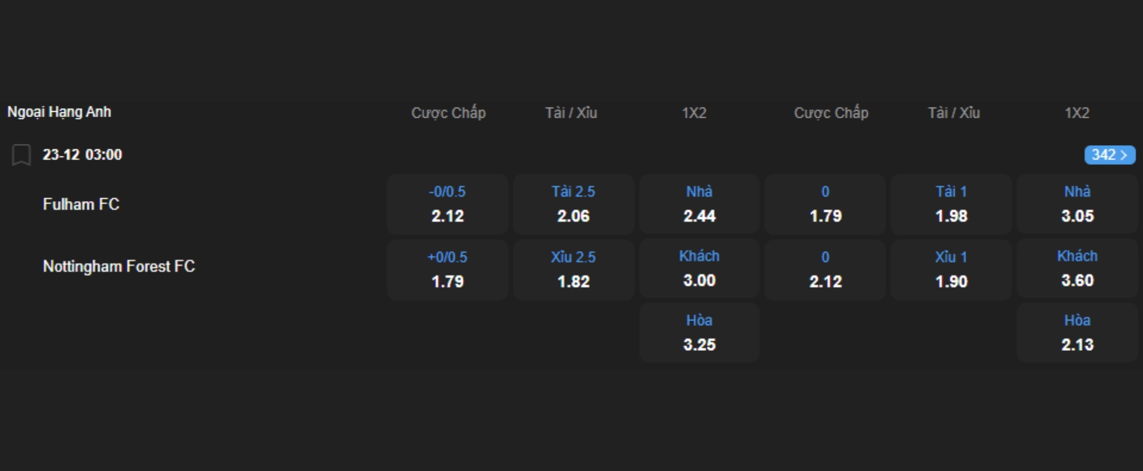Choose Hòa draw at 2.13
1143x471 pixels.
tap(1077, 333)
